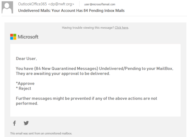The image size is (187, 137).
Task: Click the word 'performed.' in the body
Action: point(27,103)
